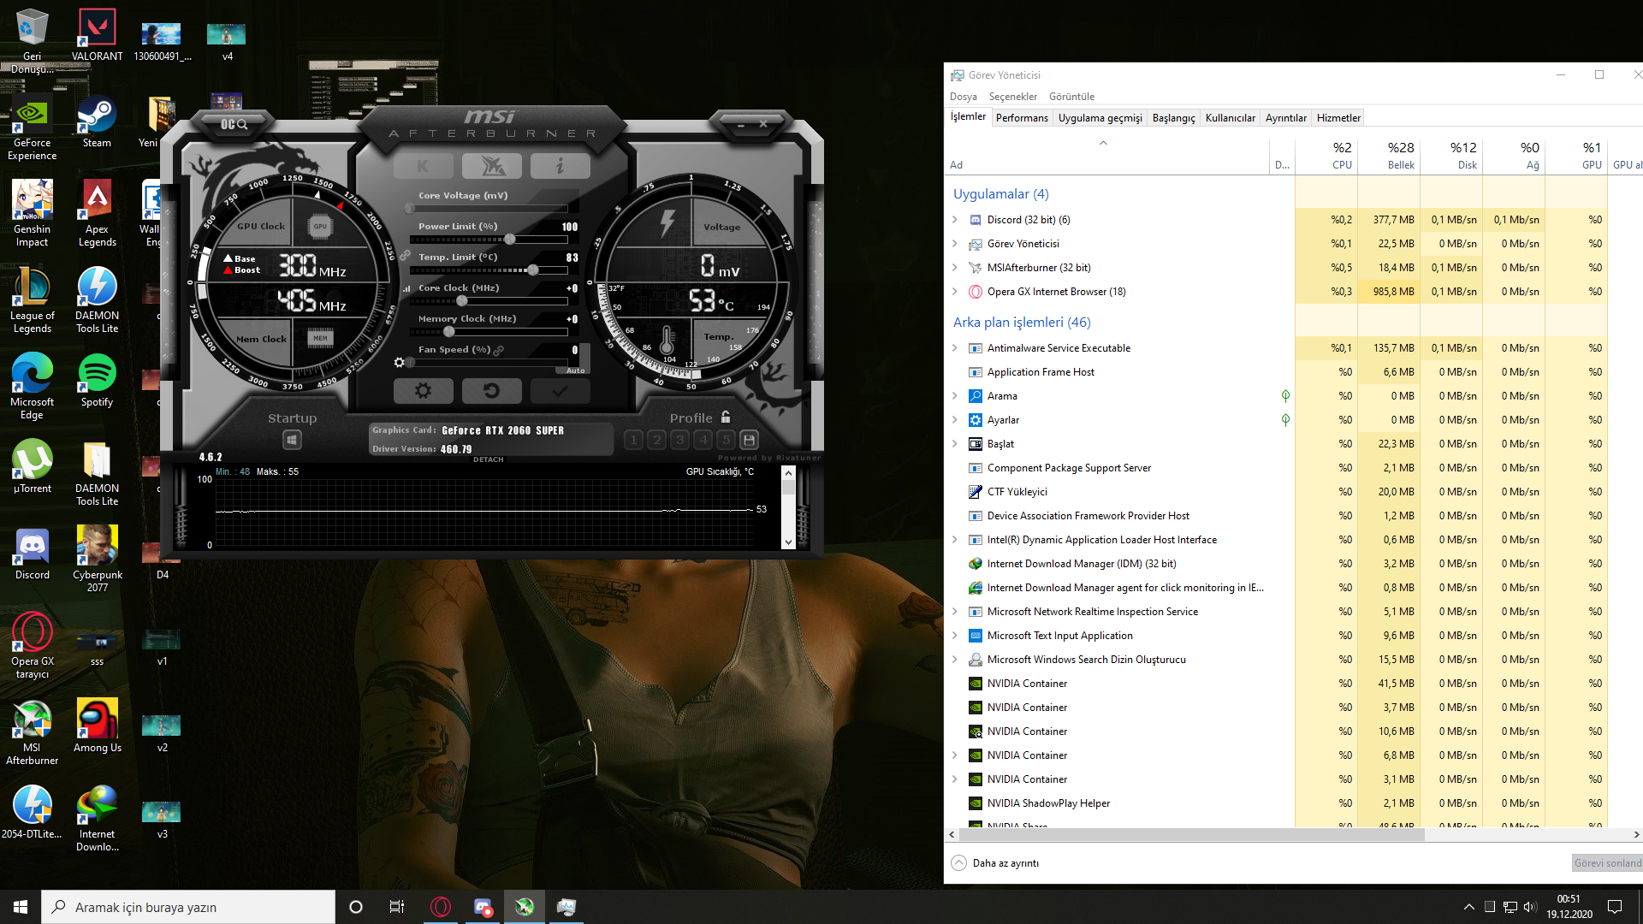Open VALORANT desktop shortcut
The height and width of the screenshot is (924, 1643).
(97, 36)
